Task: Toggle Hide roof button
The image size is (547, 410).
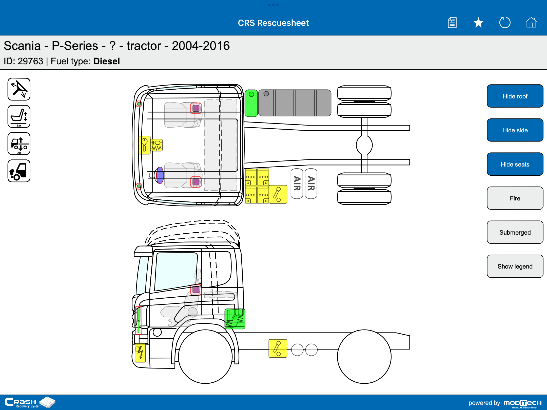Action: click(515, 96)
